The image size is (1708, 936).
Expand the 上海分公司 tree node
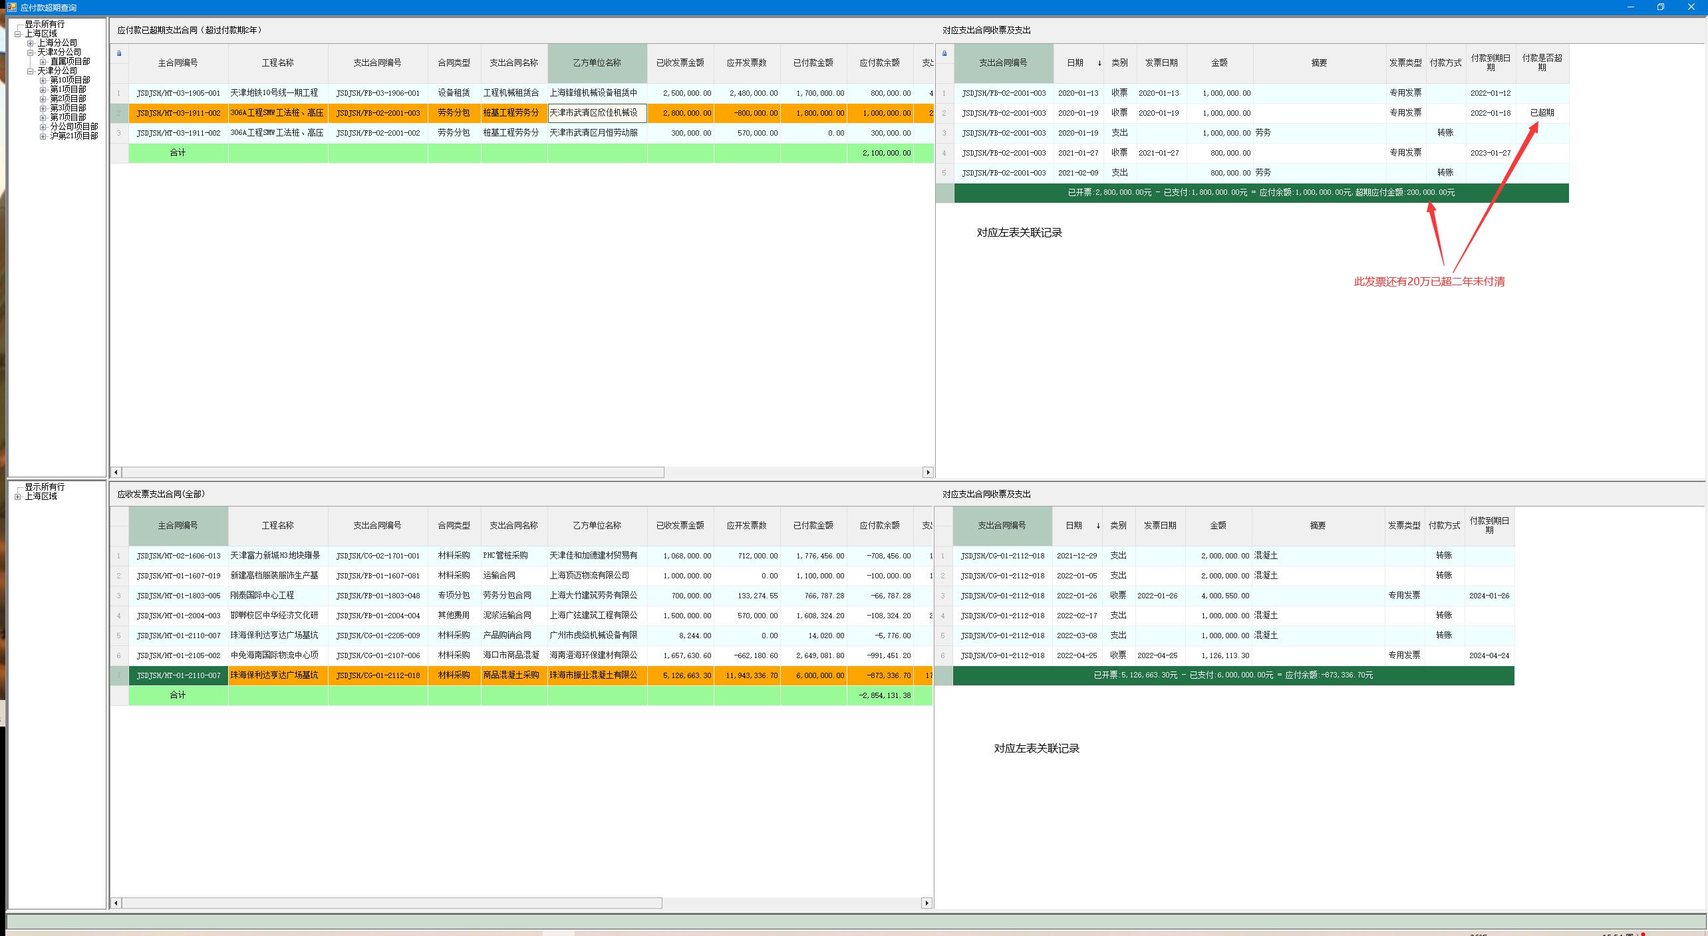coord(31,43)
